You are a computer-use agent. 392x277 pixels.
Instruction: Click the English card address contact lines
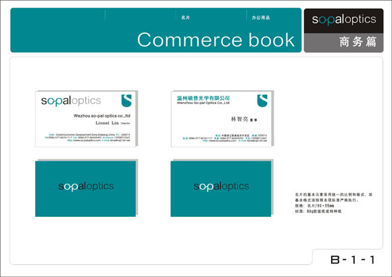point(87,138)
